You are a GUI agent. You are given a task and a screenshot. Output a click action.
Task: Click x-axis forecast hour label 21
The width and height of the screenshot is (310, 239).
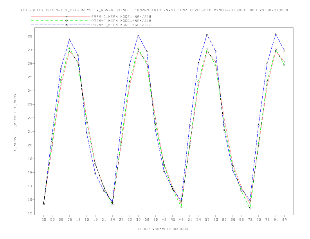pos(104,219)
